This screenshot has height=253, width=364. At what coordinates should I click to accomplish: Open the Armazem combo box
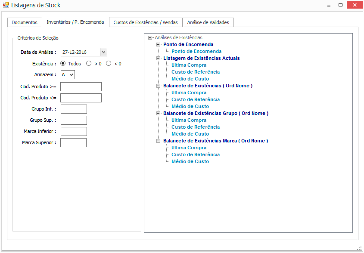tap(68, 75)
